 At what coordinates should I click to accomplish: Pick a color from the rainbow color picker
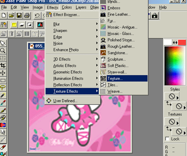[x=175, y=66]
